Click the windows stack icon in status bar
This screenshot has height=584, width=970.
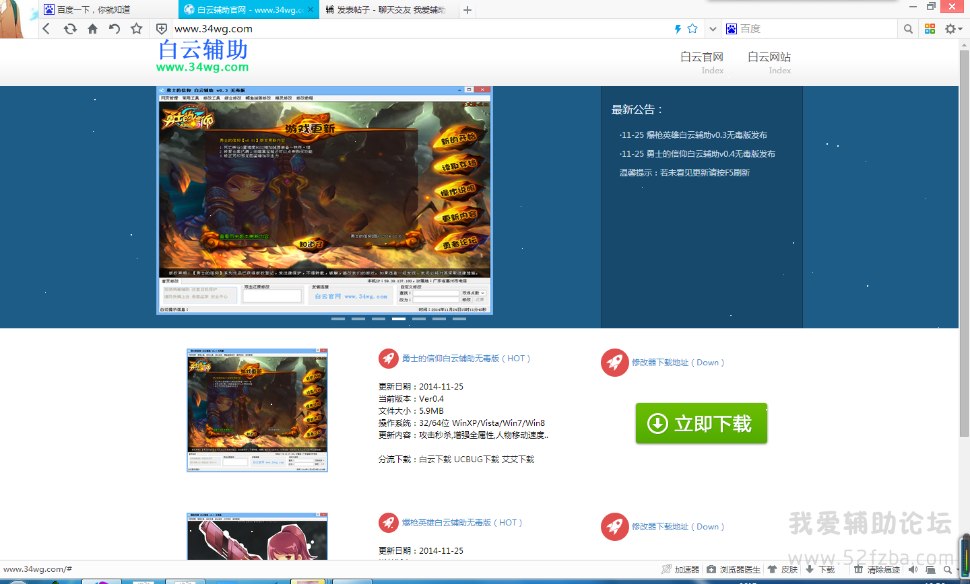point(930,569)
